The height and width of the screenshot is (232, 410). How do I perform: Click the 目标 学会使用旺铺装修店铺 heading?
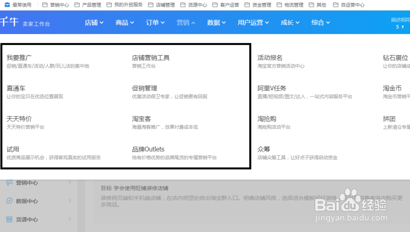pyautogui.click(x=134, y=188)
